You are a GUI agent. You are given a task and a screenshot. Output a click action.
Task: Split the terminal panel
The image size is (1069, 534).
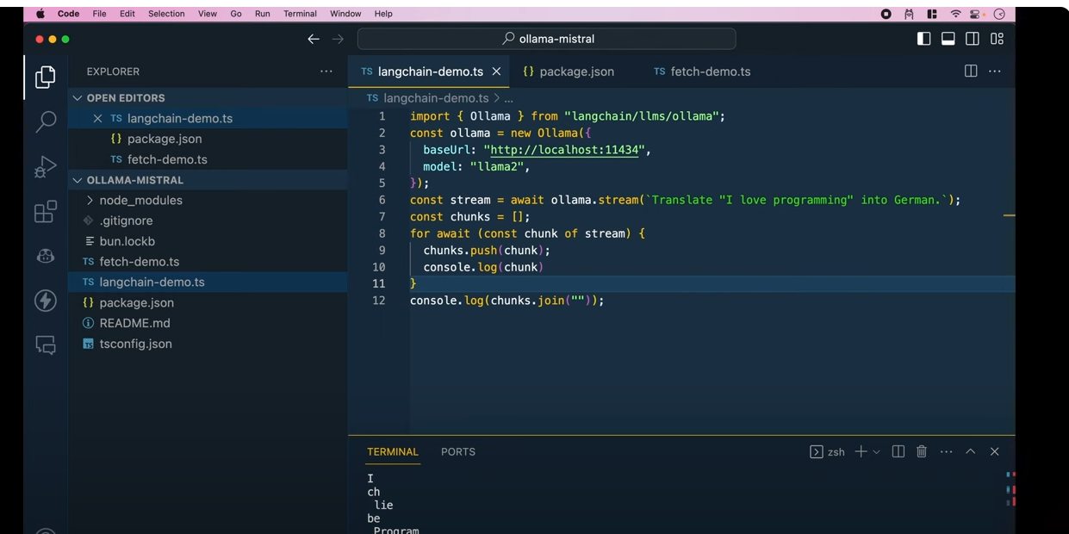click(x=898, y=451)
